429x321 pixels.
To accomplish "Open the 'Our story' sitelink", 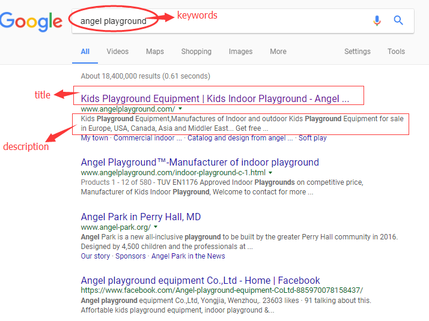I will point(95,256).
